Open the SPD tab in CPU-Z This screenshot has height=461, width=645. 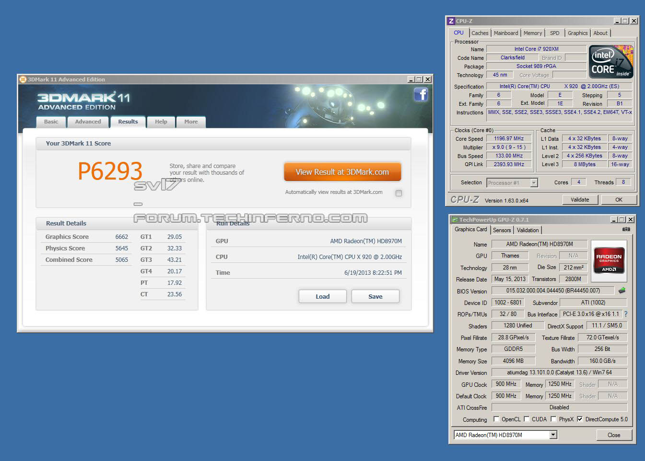[555, 33]
